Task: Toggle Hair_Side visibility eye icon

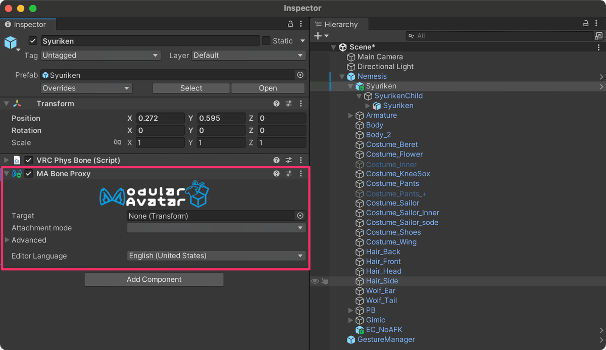Action: click(315, 281)
